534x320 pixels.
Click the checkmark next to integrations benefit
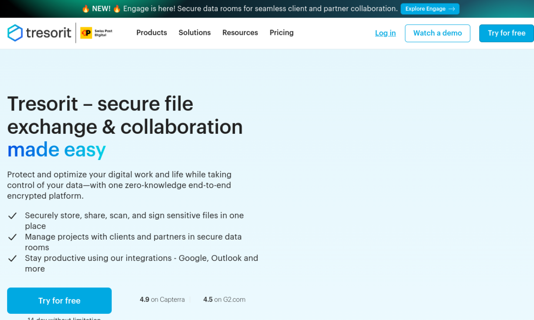point(12,258)
